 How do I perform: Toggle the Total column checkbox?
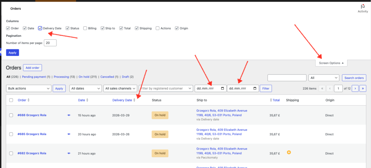tap(121, 28)
